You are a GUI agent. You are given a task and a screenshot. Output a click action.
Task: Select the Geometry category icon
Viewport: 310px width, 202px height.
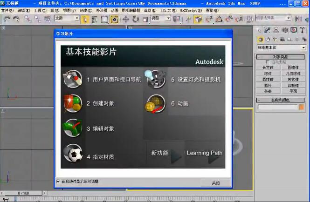261,40
